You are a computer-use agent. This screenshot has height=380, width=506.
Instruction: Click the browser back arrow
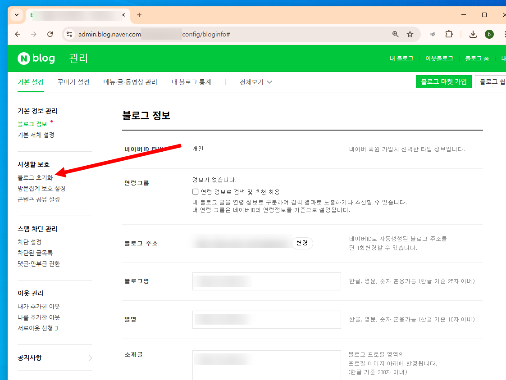(x=18, y=34)
